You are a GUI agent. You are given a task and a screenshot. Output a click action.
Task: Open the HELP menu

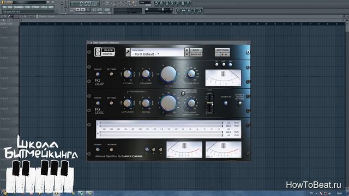click(51, 7)
